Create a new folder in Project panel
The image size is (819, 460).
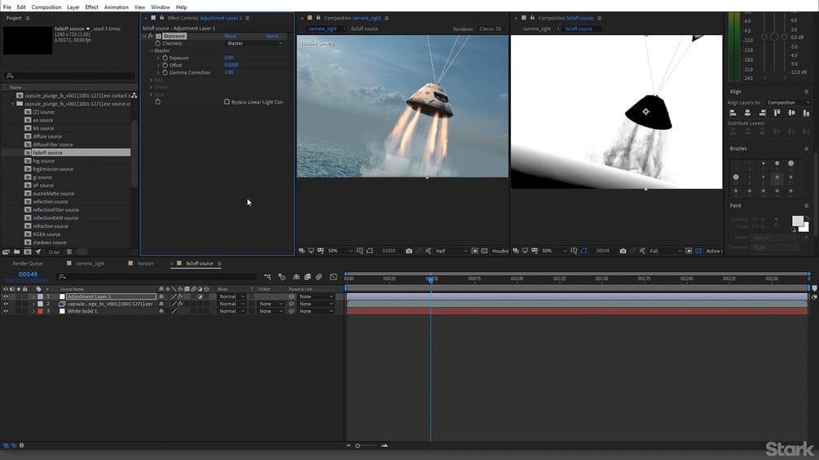pos(17,252)
